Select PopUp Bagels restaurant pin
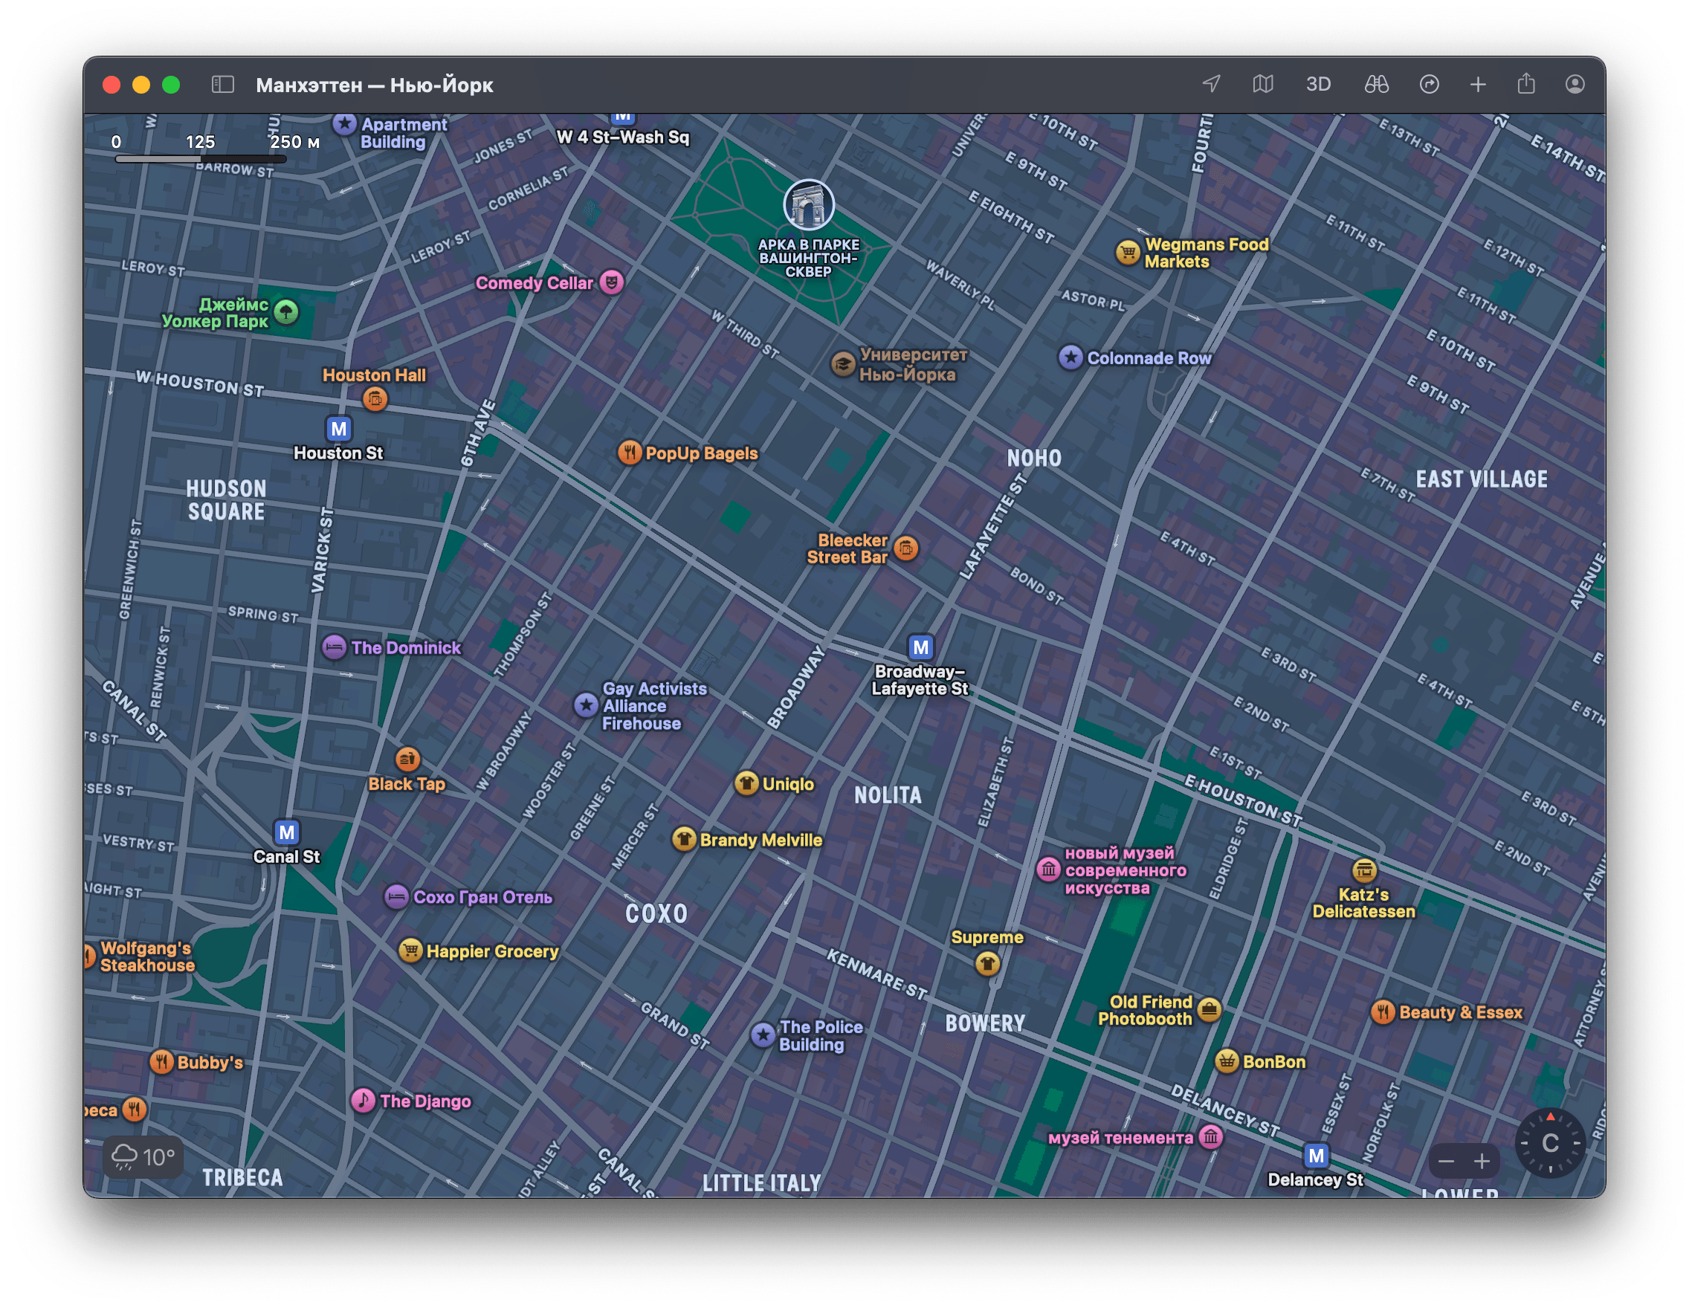 [630, 453]
